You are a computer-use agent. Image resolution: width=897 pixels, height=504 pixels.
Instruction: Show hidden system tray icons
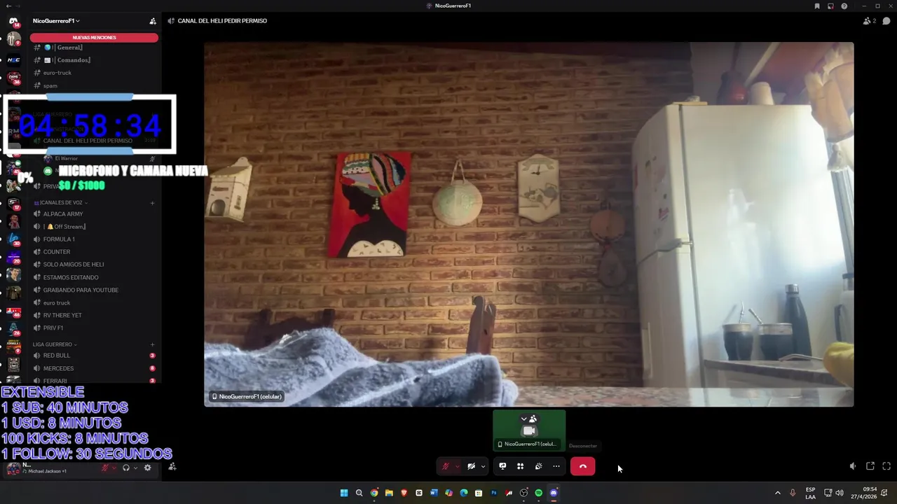pos(777,493)
